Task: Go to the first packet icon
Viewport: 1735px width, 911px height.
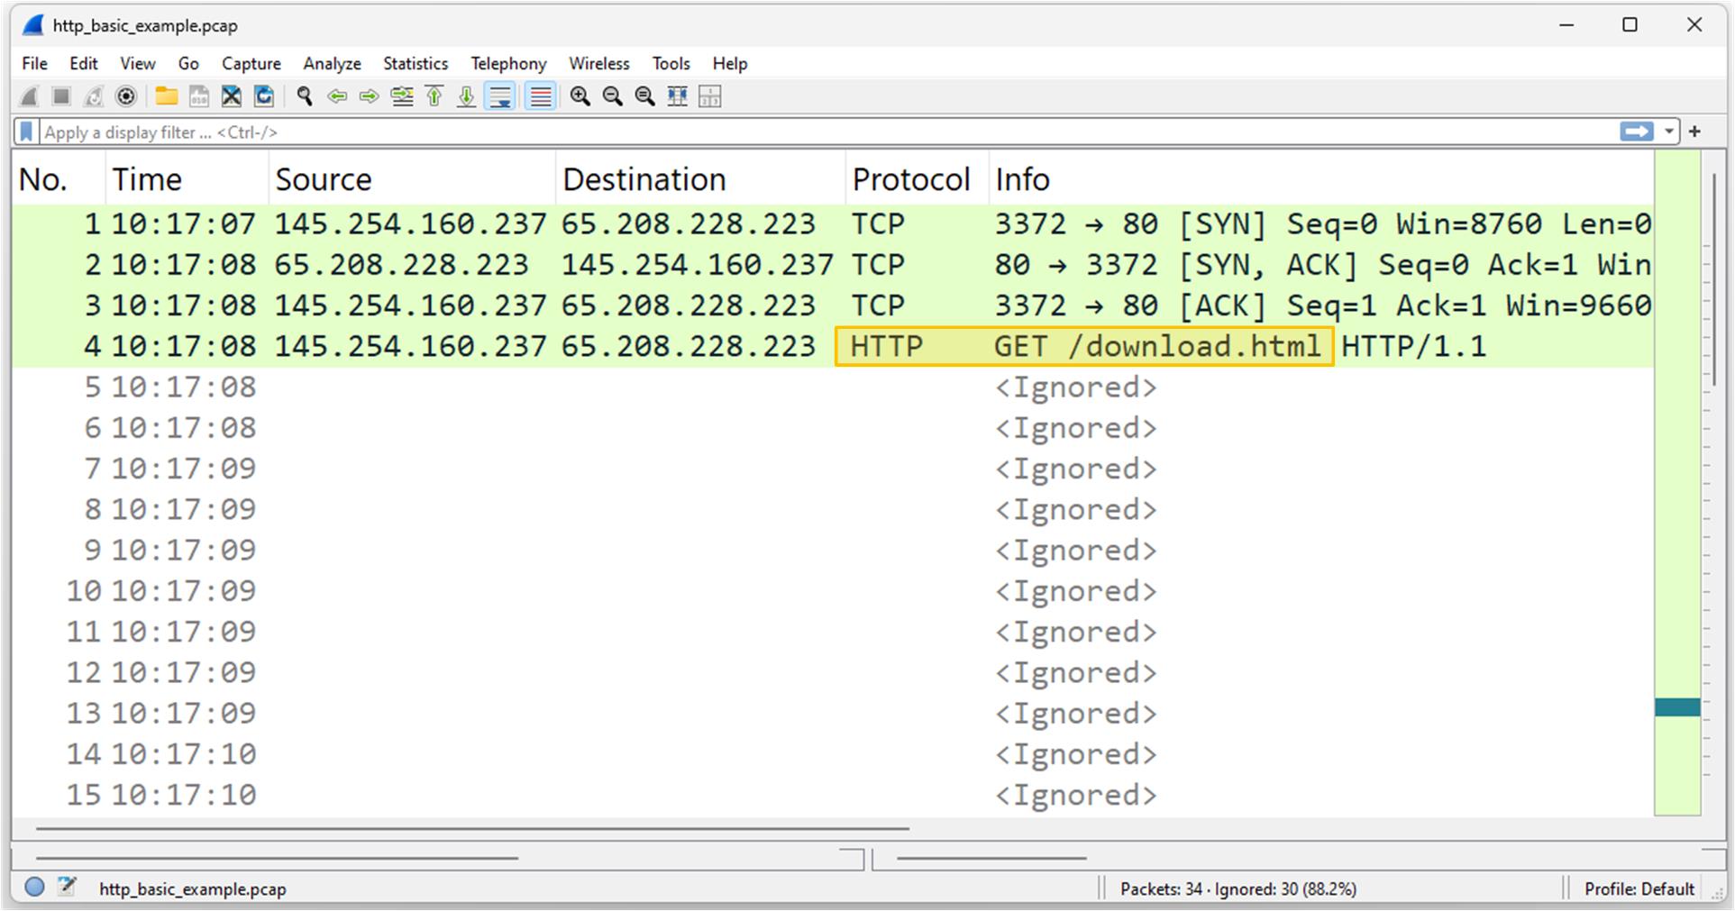Action: pyautogui.click(x=434, y=96)
